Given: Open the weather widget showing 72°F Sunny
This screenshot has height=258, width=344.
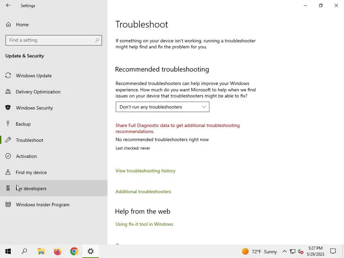Looking at the screenshot, I should tap(259, 251).
